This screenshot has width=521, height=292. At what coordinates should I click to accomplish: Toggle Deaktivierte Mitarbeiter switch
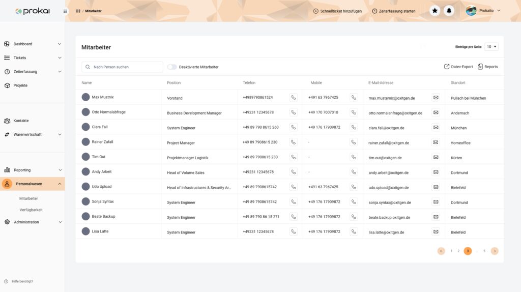[x=172, y=67]
